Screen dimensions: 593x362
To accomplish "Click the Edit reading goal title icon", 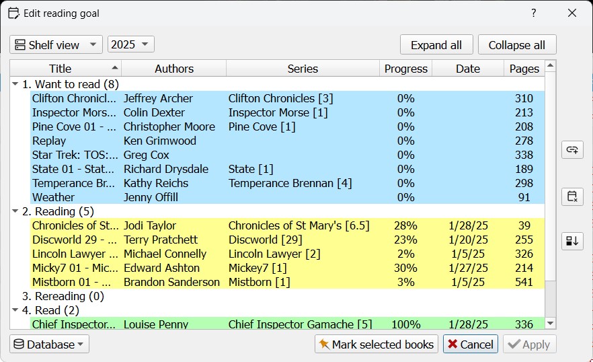I will click(13, 13).
